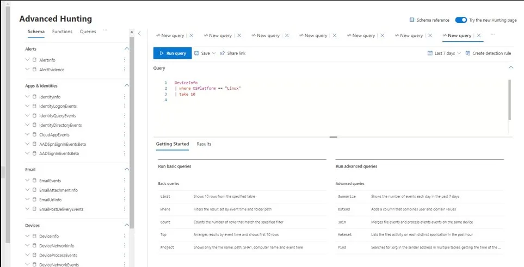Image resolution: width=524 pixels, height=267 pixels.
Task: Click the Schema reference book icon
Action: [412, 20]
